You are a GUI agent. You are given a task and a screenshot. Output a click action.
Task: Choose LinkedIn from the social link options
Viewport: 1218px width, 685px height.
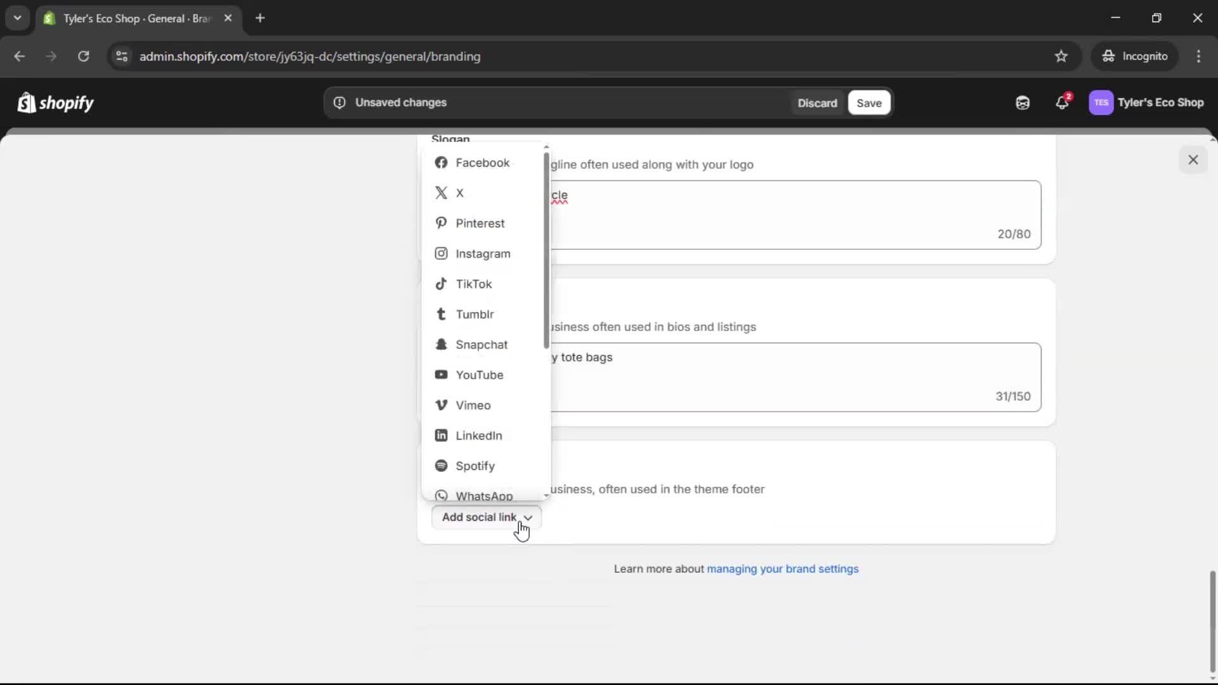pyautogui.click(x=478, y=435)
